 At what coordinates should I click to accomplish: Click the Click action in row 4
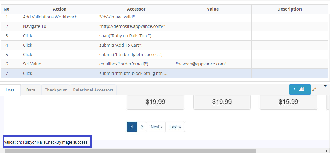click(60, 45)
